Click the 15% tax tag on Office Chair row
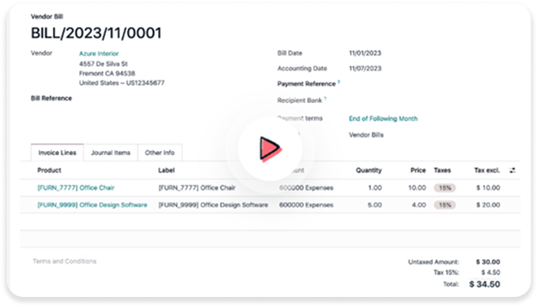Screen dimensions: 538x307 coord(445,188)
